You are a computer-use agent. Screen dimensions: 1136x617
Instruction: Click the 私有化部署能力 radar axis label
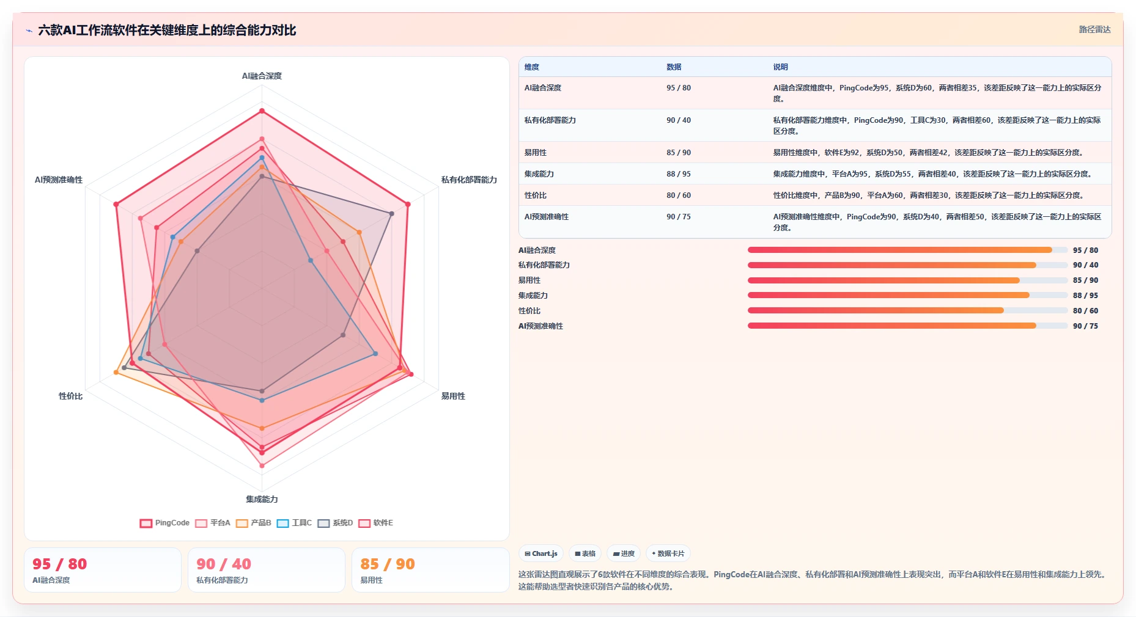[x=469, y=180]
